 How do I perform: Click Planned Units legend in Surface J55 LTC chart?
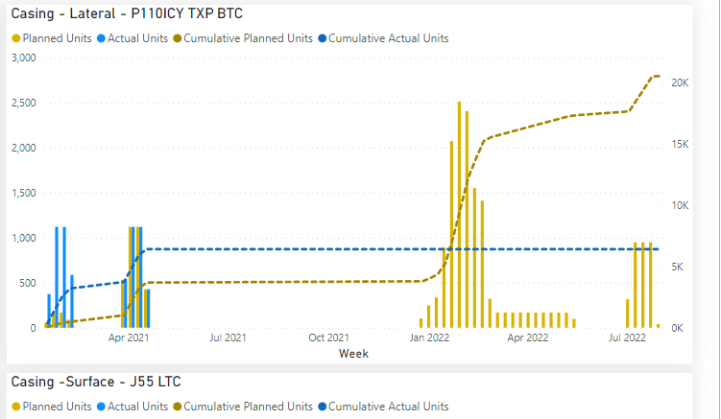coord(51,407)
